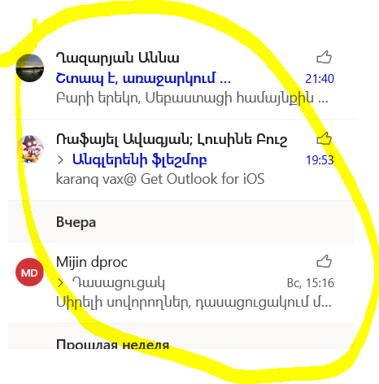Click preview text Բարի երեկո, Սեբաստացի
Image resolution: width=379 pixels, height=384 pixels.
[192, 98]
